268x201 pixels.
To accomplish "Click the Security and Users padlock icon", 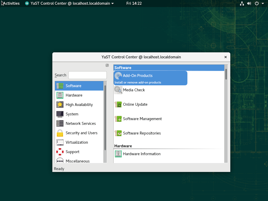I will tap(60, 133).
